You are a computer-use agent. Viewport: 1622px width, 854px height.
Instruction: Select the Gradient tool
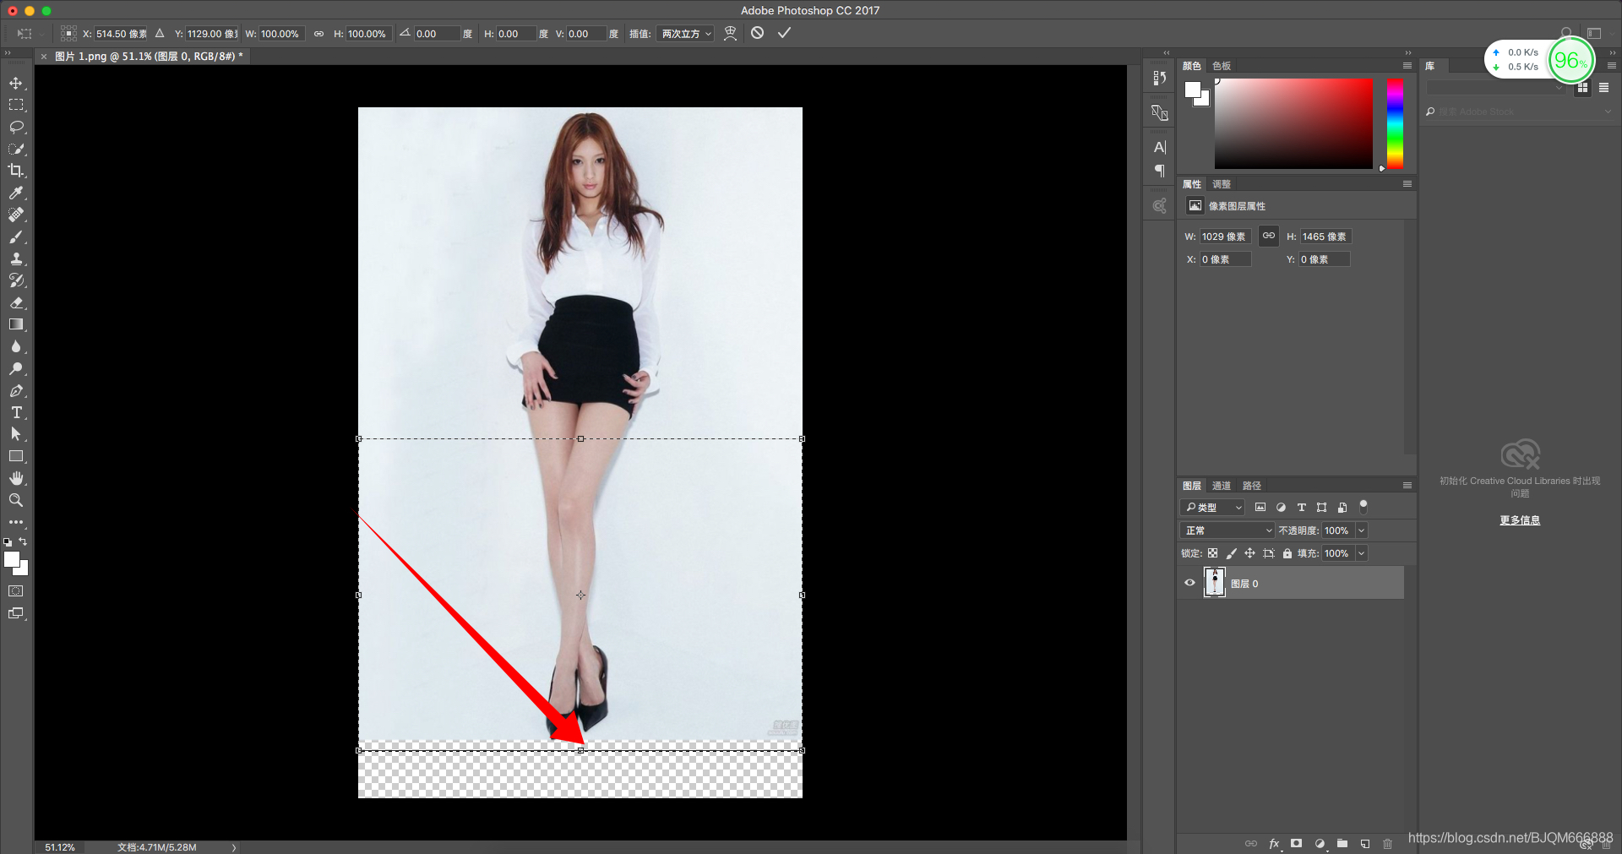pyautogui.click(x=16, y=324)
